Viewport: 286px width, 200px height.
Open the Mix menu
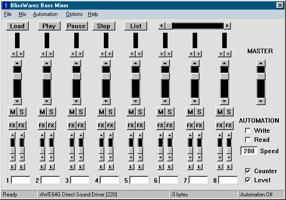point(22,14)
